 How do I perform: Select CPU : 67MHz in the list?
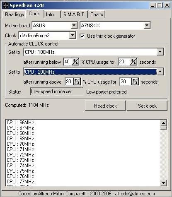click(x=20, y=128)
